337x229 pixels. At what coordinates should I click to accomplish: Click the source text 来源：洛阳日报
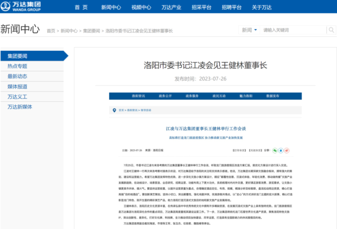click(x=154, y=150)
